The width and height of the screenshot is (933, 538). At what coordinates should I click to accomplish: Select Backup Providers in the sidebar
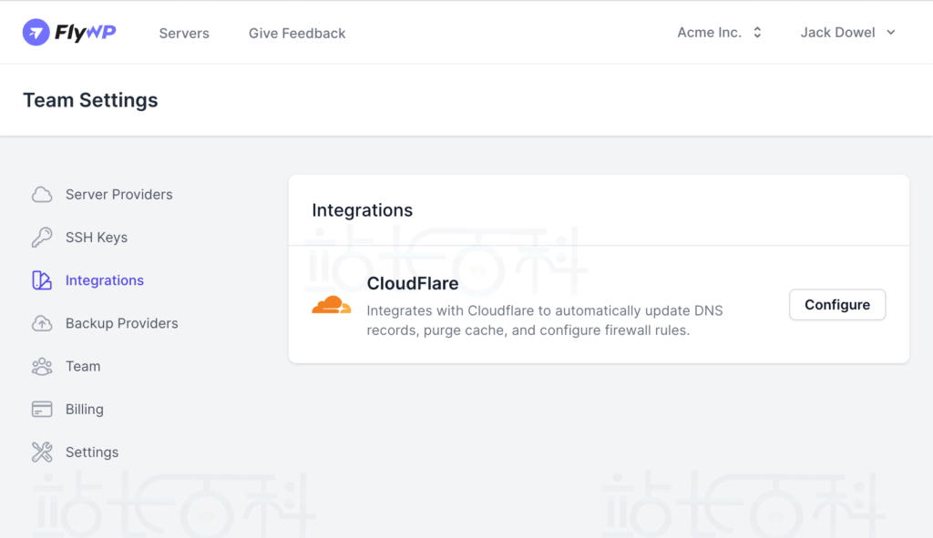121,323
